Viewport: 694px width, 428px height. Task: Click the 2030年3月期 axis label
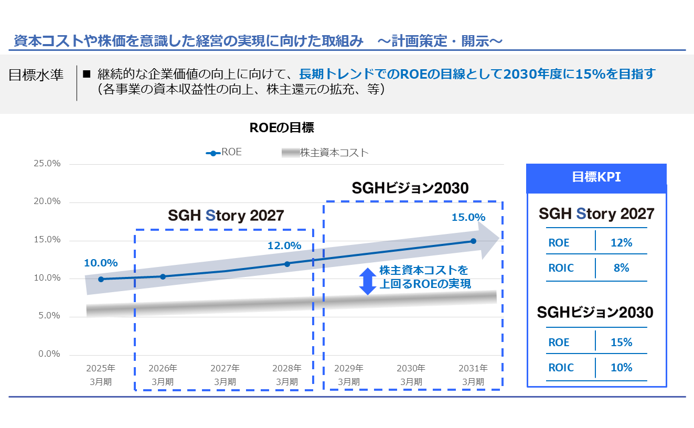click(411, 375)
